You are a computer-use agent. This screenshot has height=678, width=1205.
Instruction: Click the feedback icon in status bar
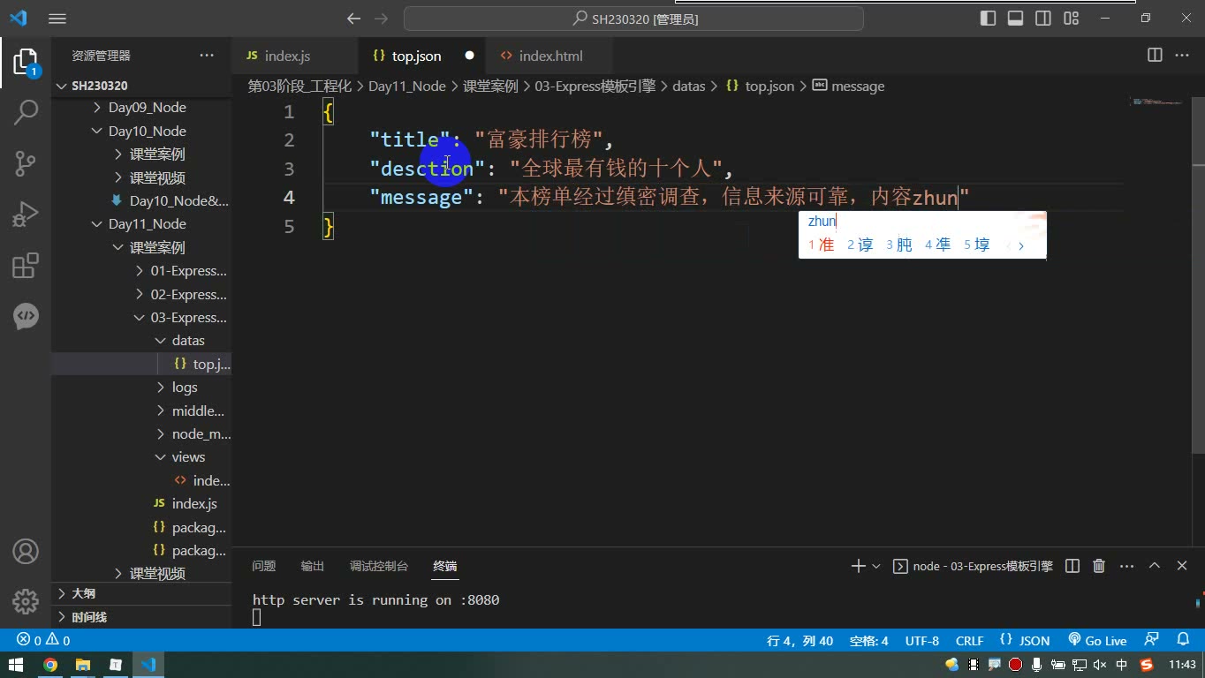pos(1151,640)
